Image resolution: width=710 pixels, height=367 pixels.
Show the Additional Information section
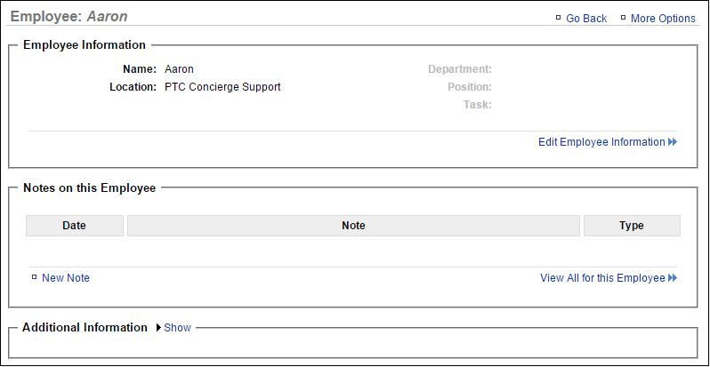click(177, 328)
